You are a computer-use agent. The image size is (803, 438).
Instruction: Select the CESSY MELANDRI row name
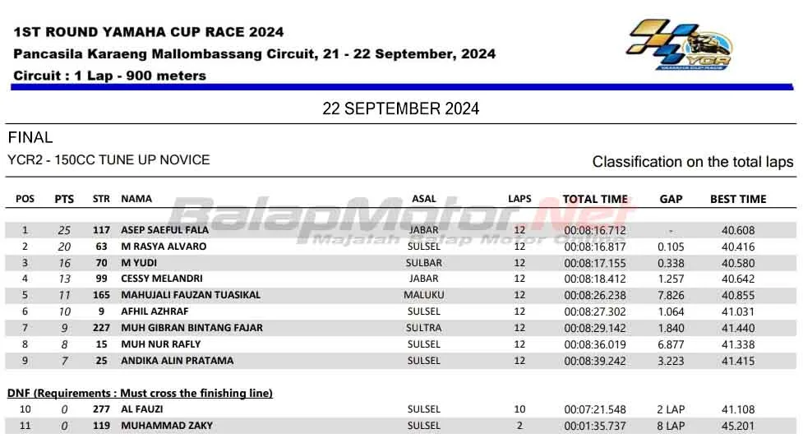click(161, 279)
